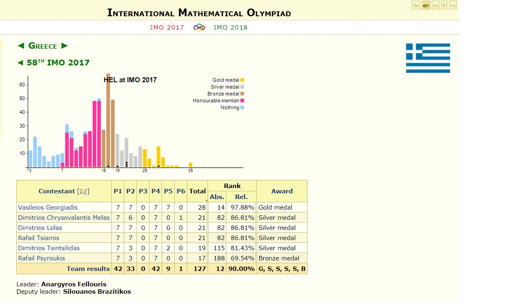The height and width of the screenshot is (301, 520).
Task: Open the IMO 2018 link
Action: 231,28
